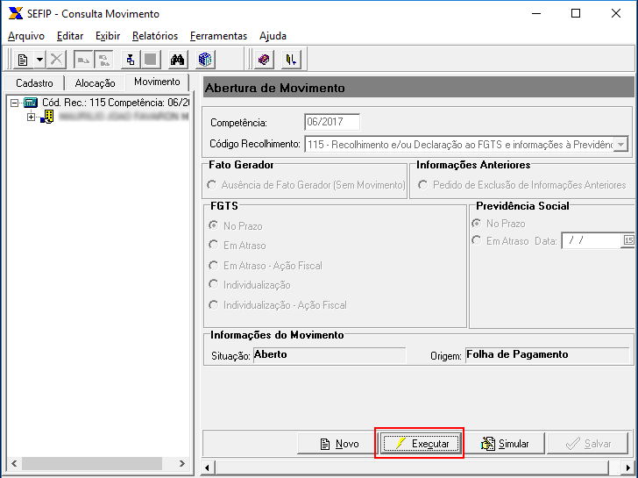Click the new document toolbar icon
The height and width of the screenshot is (478, 638).
(x=23, y=60)
